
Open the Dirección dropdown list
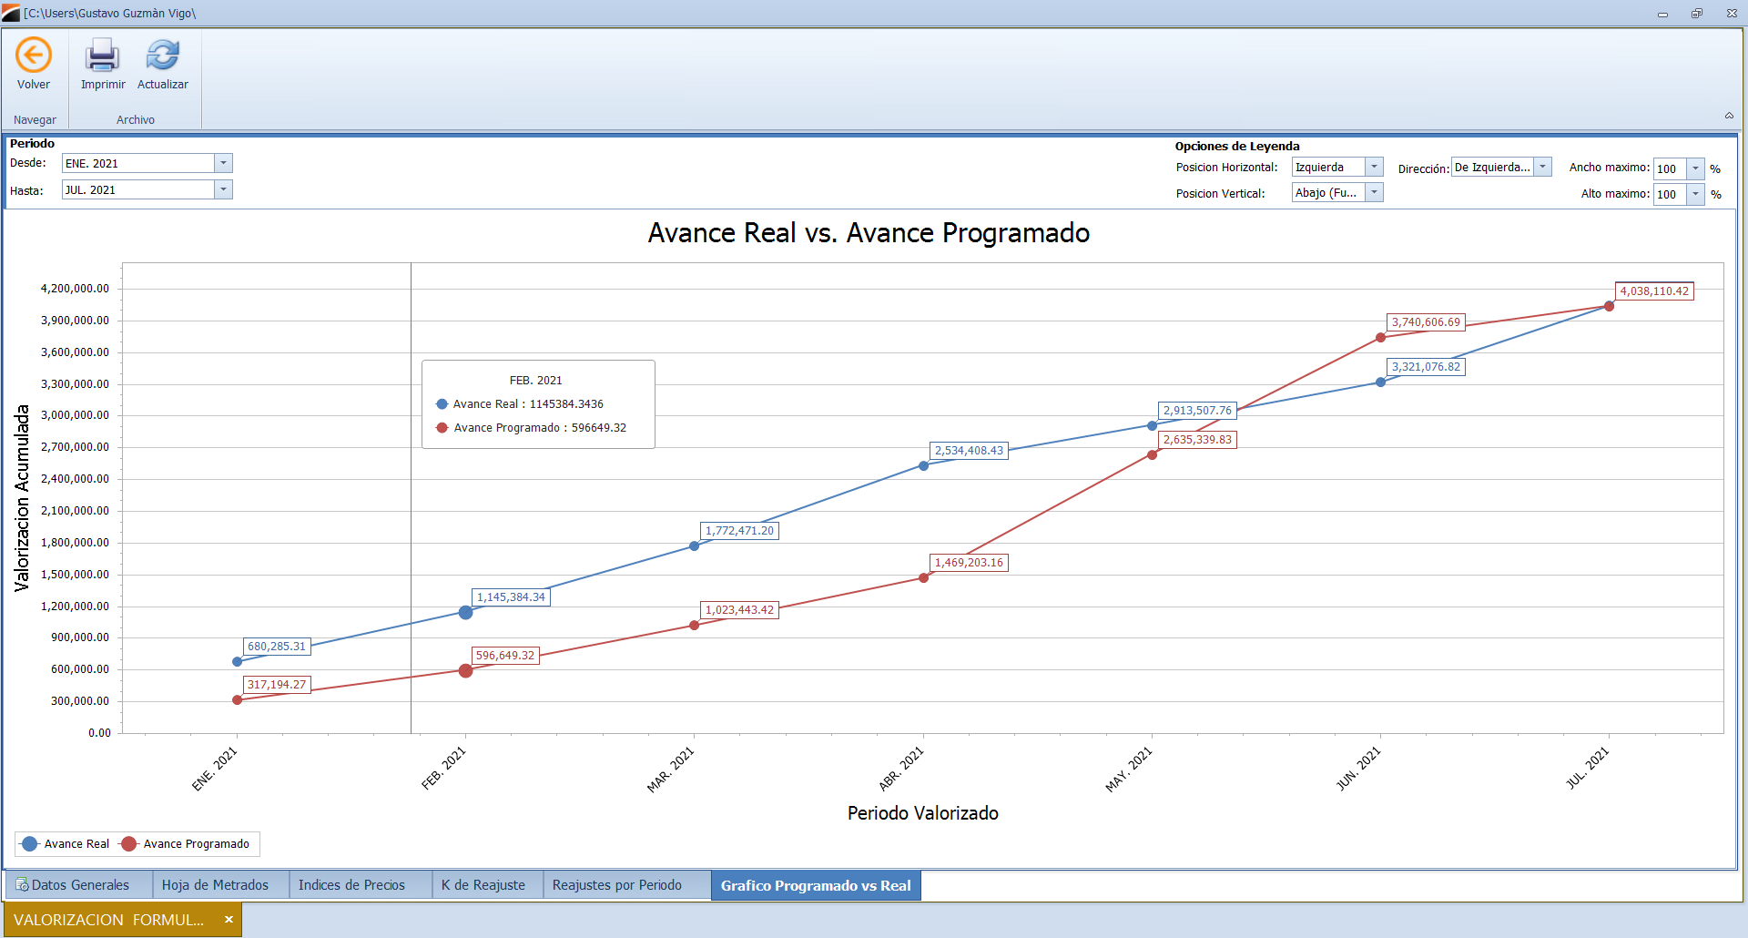tap(1542, 167)
